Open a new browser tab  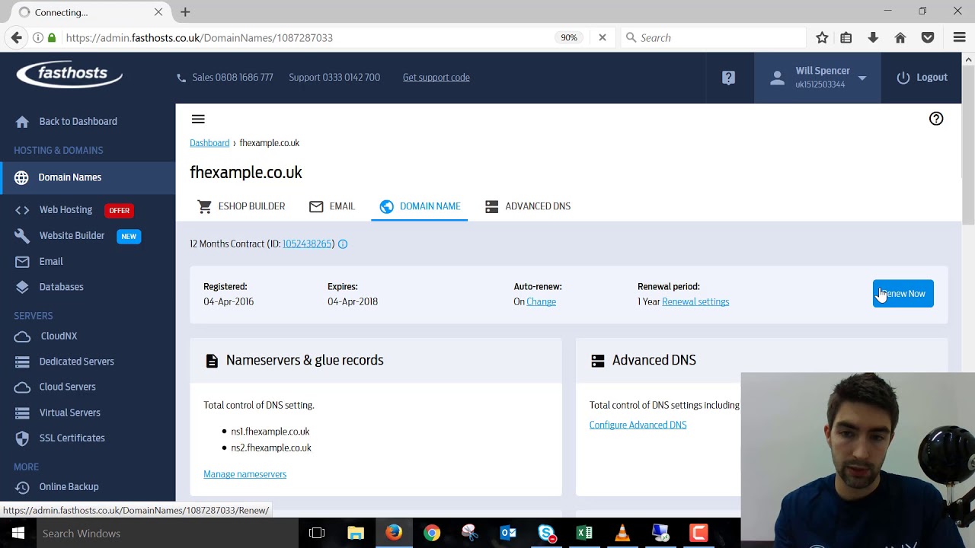pyautogui.click(x=185, y=12)
